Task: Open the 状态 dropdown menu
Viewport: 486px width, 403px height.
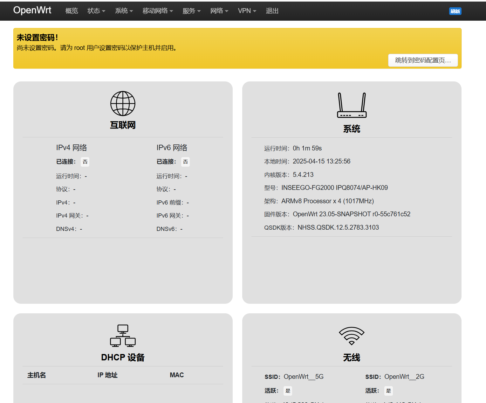Action: pyautogui.click(x=96, y=11)
